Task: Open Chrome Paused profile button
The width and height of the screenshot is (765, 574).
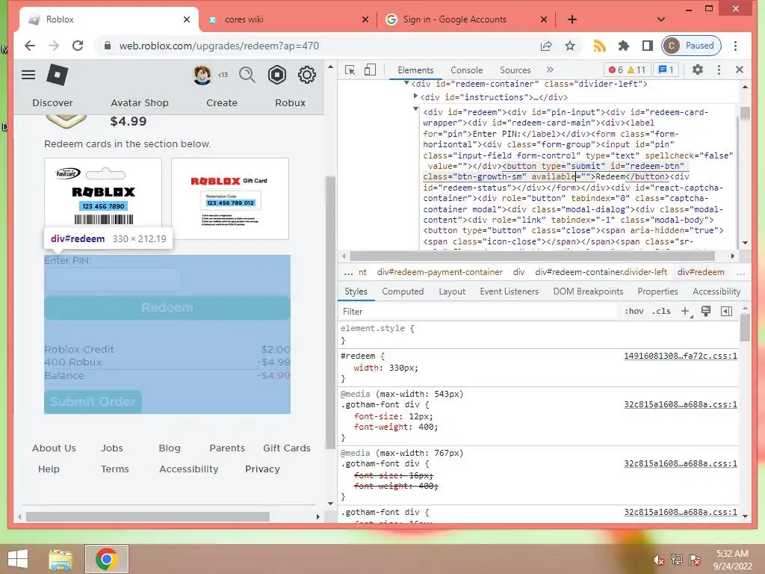Action: 691,46
